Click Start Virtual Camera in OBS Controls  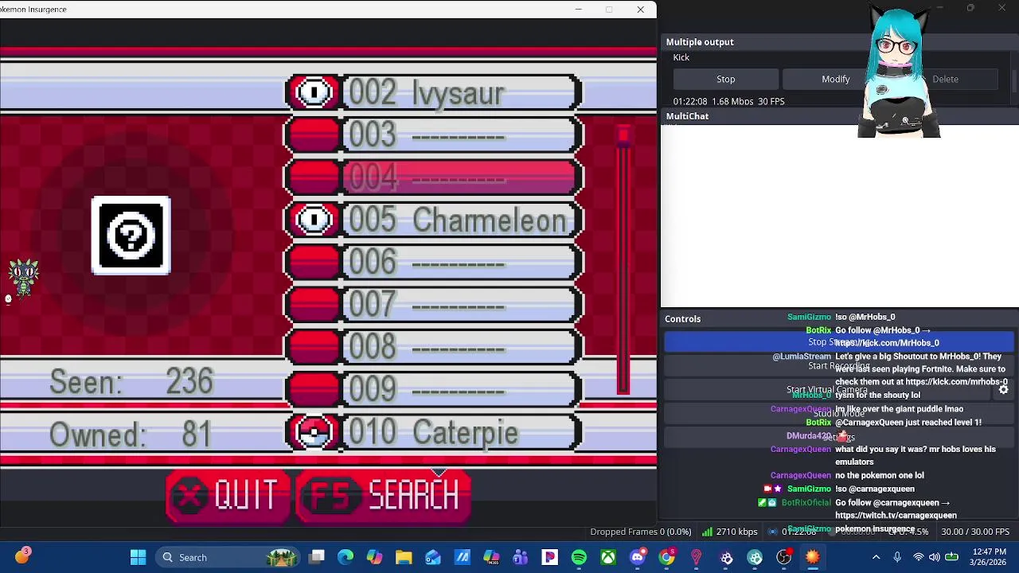tap(827, 390)
